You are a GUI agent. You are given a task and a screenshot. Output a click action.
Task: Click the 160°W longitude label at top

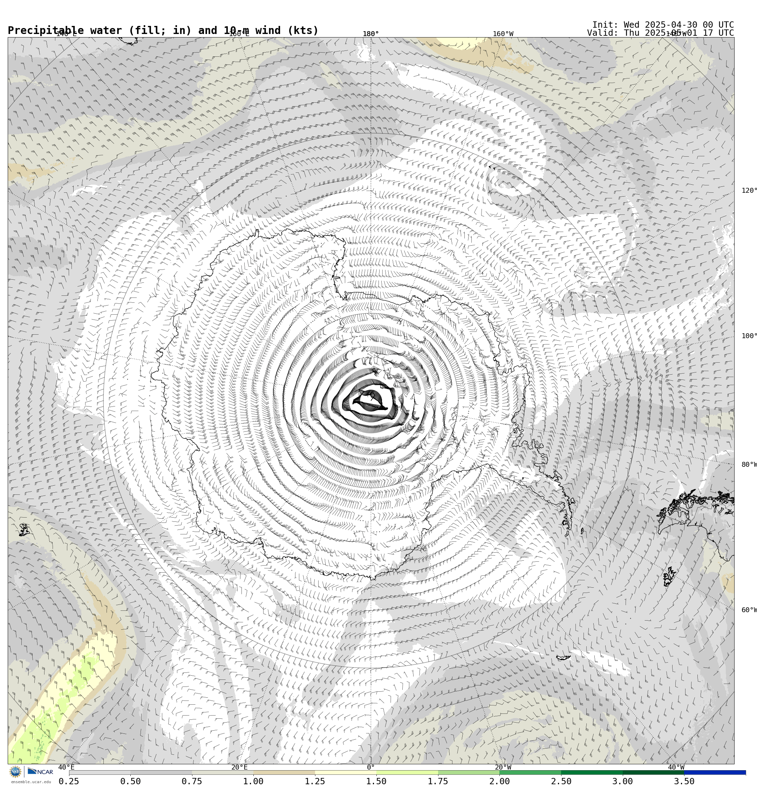pos(503,34)
